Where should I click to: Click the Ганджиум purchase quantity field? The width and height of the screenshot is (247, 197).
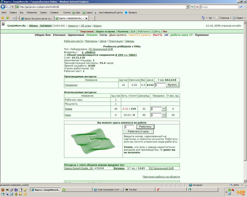160,85
